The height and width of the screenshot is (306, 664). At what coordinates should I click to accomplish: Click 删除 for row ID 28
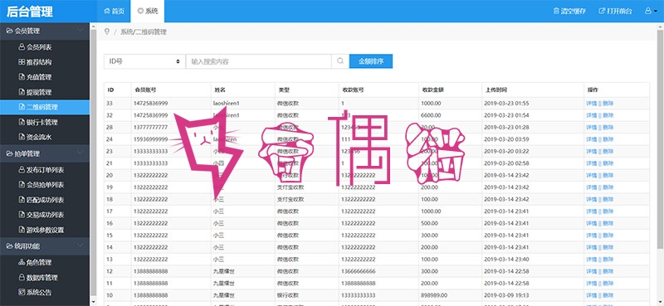coord(608,128)
